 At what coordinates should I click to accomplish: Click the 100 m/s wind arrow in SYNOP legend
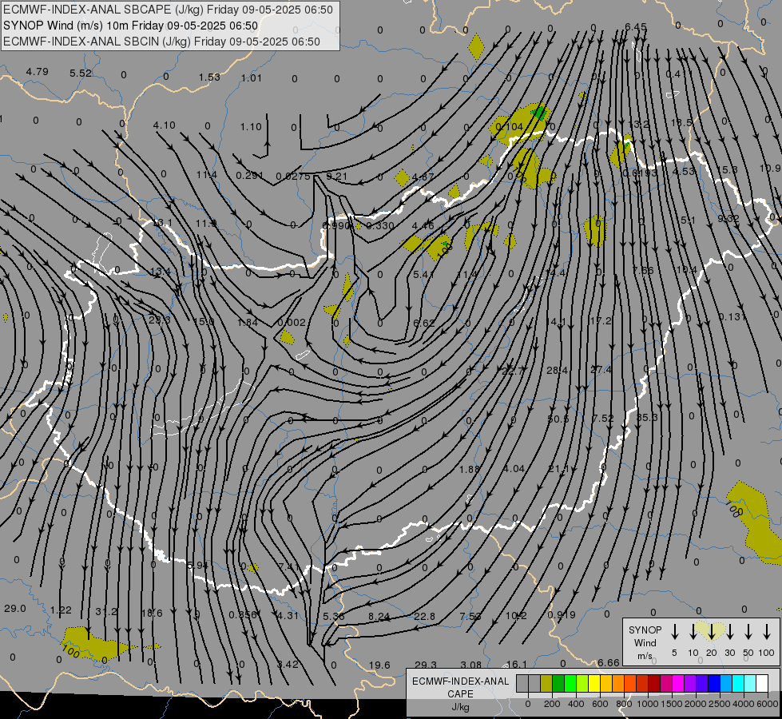pyautogui.click(x=767, y=632)
